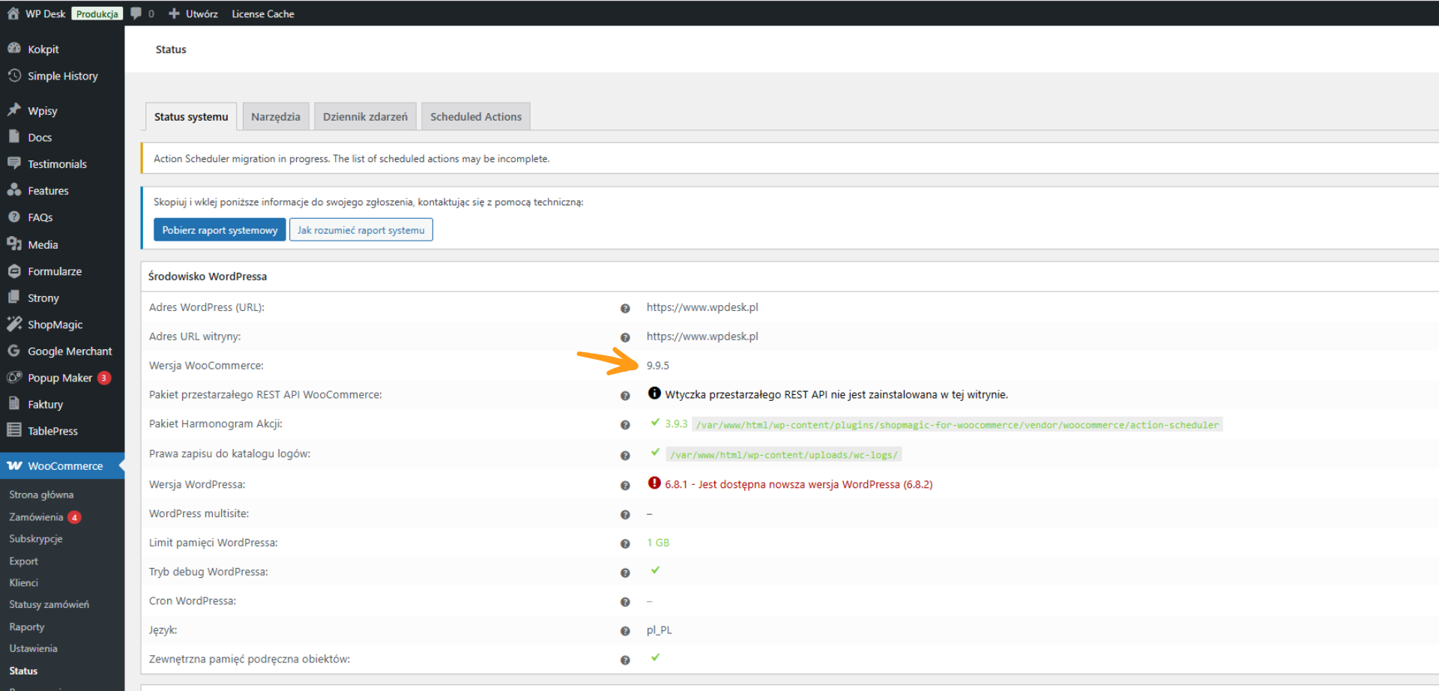Open the comments bubble icon in admin bar
Screen dimensions: 1439x691
(136, 13)
